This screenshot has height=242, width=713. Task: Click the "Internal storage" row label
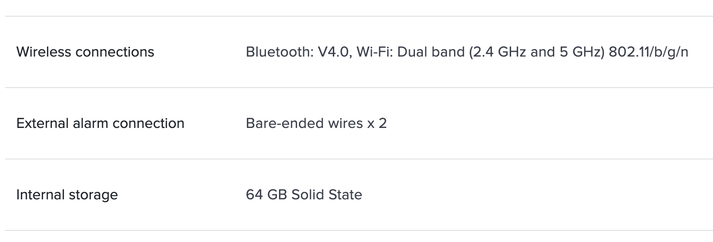pyautogui.click(x=67, y=195)
